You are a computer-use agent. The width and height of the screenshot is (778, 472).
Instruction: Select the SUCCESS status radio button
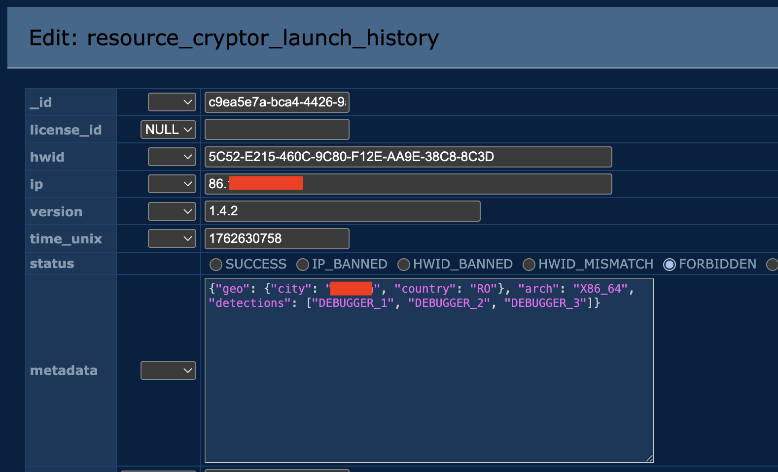click(216, 265)
